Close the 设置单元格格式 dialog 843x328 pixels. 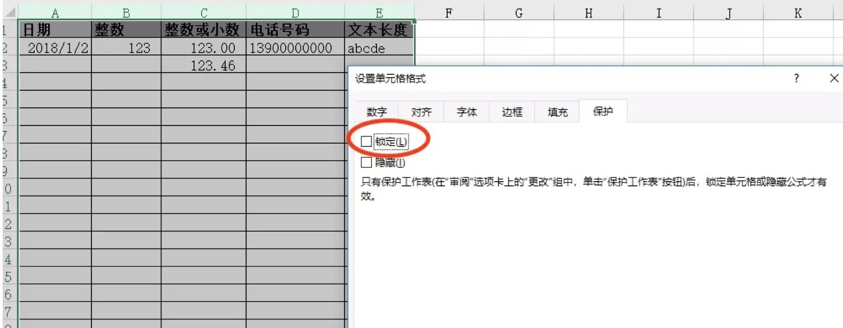tap(834, 79)
